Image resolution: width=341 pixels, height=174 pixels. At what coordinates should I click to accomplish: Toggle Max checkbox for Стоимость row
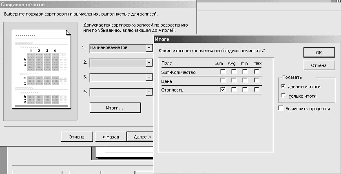[x=257, y=89]
